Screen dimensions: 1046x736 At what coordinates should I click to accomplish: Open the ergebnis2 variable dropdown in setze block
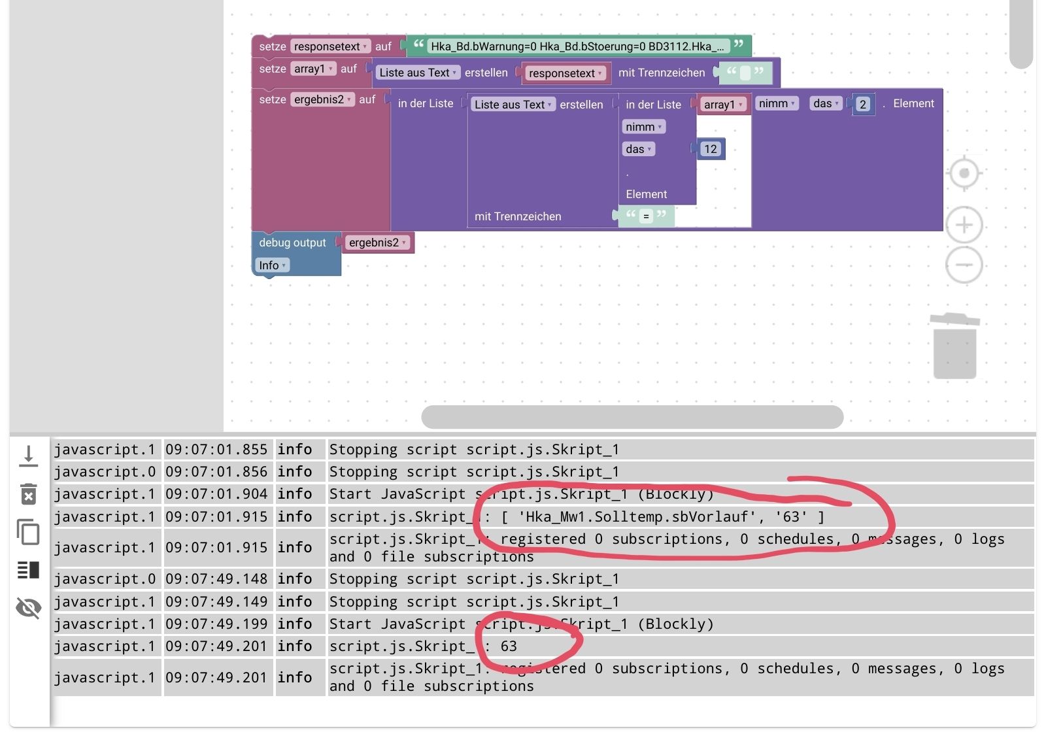[323, 99]
